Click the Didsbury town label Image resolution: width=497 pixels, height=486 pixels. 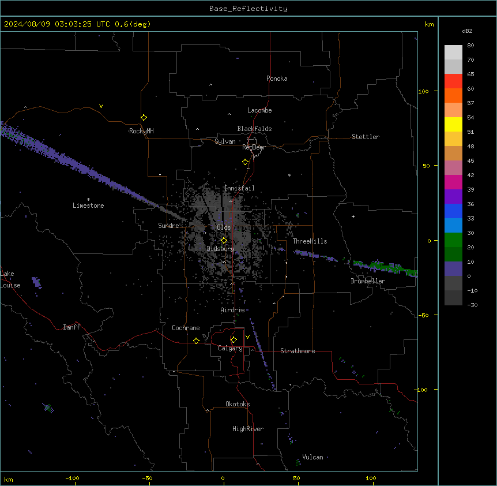click(x=221, y=249)
